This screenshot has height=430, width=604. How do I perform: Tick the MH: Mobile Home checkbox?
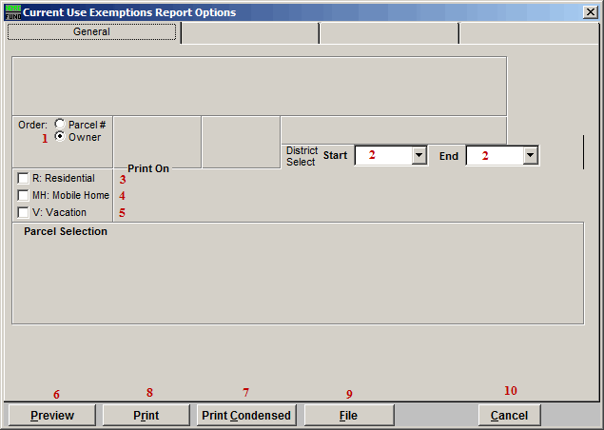(23, 196)
